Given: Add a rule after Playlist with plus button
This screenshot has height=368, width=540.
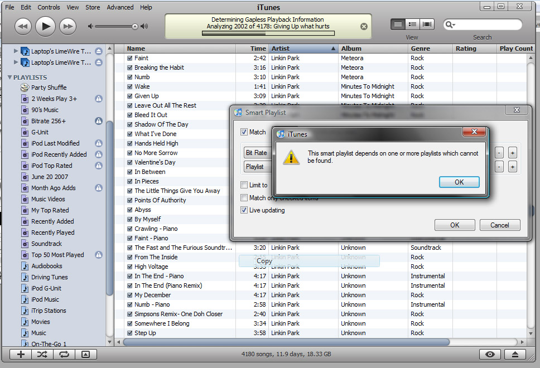Looking at the screenshot, I should 513,167.
